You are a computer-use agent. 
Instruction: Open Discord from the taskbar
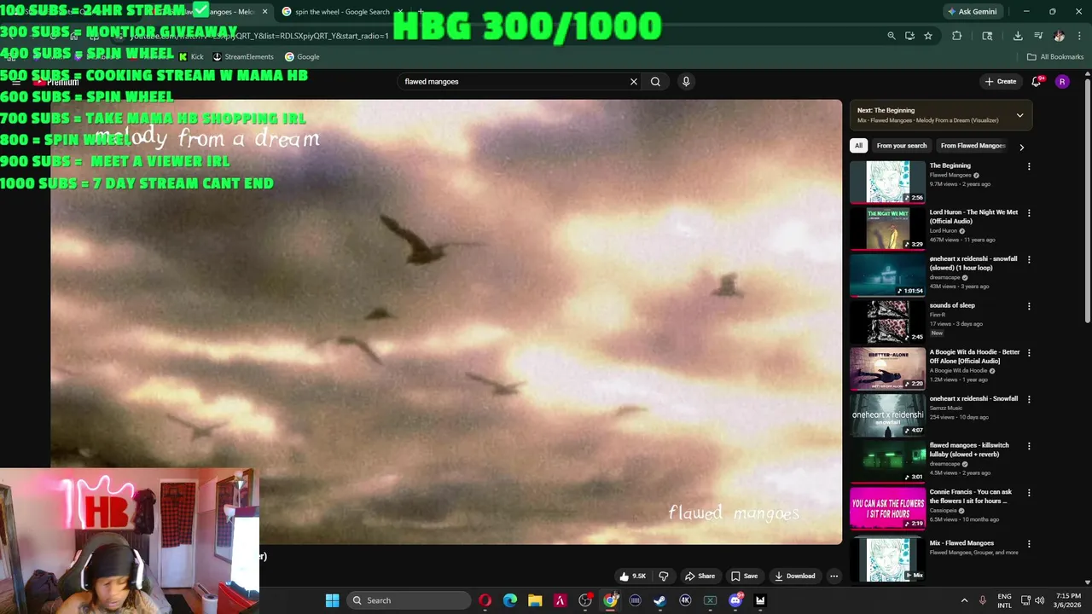[735, 600]
